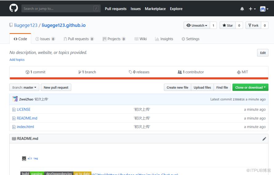Expand the Branch: master dropdown
Viewport: 274px width, 175px height.
24,87
